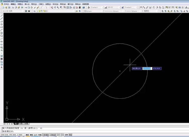Click the highlighted X coordinate input box
The width and height of the screenshot is (189, 137).
[x=147, y=68]
